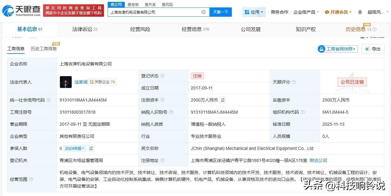Viewport: 391px width, 196px height.
Task: Click the credit code 91310118MA1JM4445M
Action: 83,100
